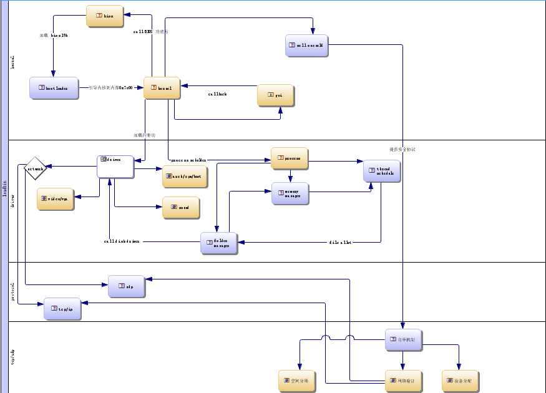Select the video/vga node
This screenshot has width=546, height=393.
click(x=56, y=199)
